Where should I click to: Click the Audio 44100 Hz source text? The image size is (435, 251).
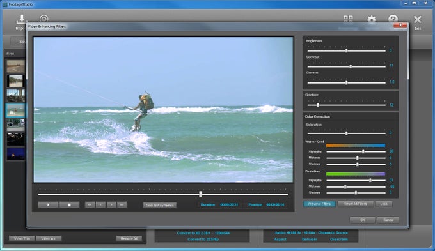point(312,233)
